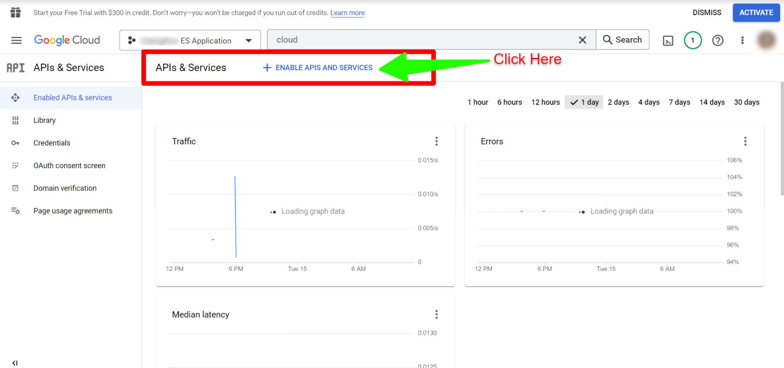This screenshot has height=368, width=784.
Task: Click the Learn more link
Action: coord(347,13)
